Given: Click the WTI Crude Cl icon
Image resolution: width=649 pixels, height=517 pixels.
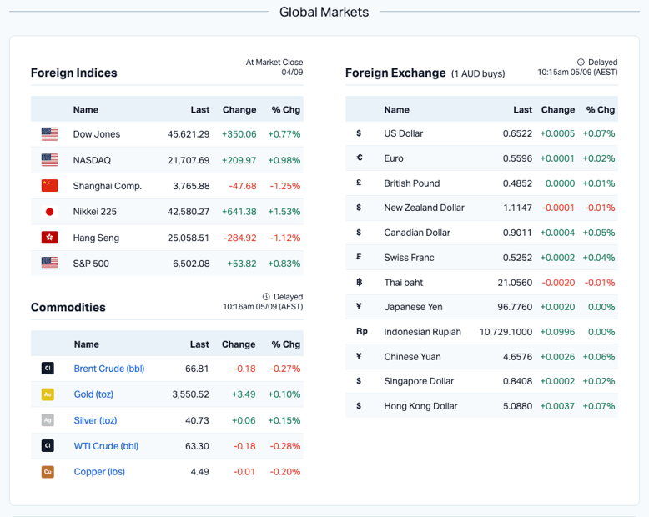Looking at the screenshot, I should [x=48, y=446].
